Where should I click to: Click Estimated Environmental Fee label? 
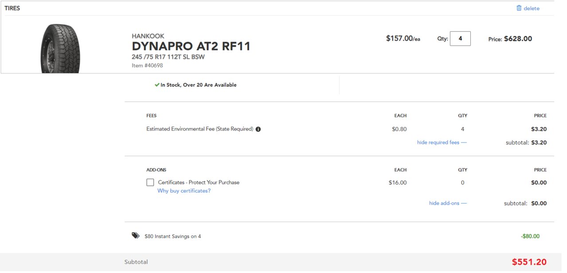pos(199,129)
